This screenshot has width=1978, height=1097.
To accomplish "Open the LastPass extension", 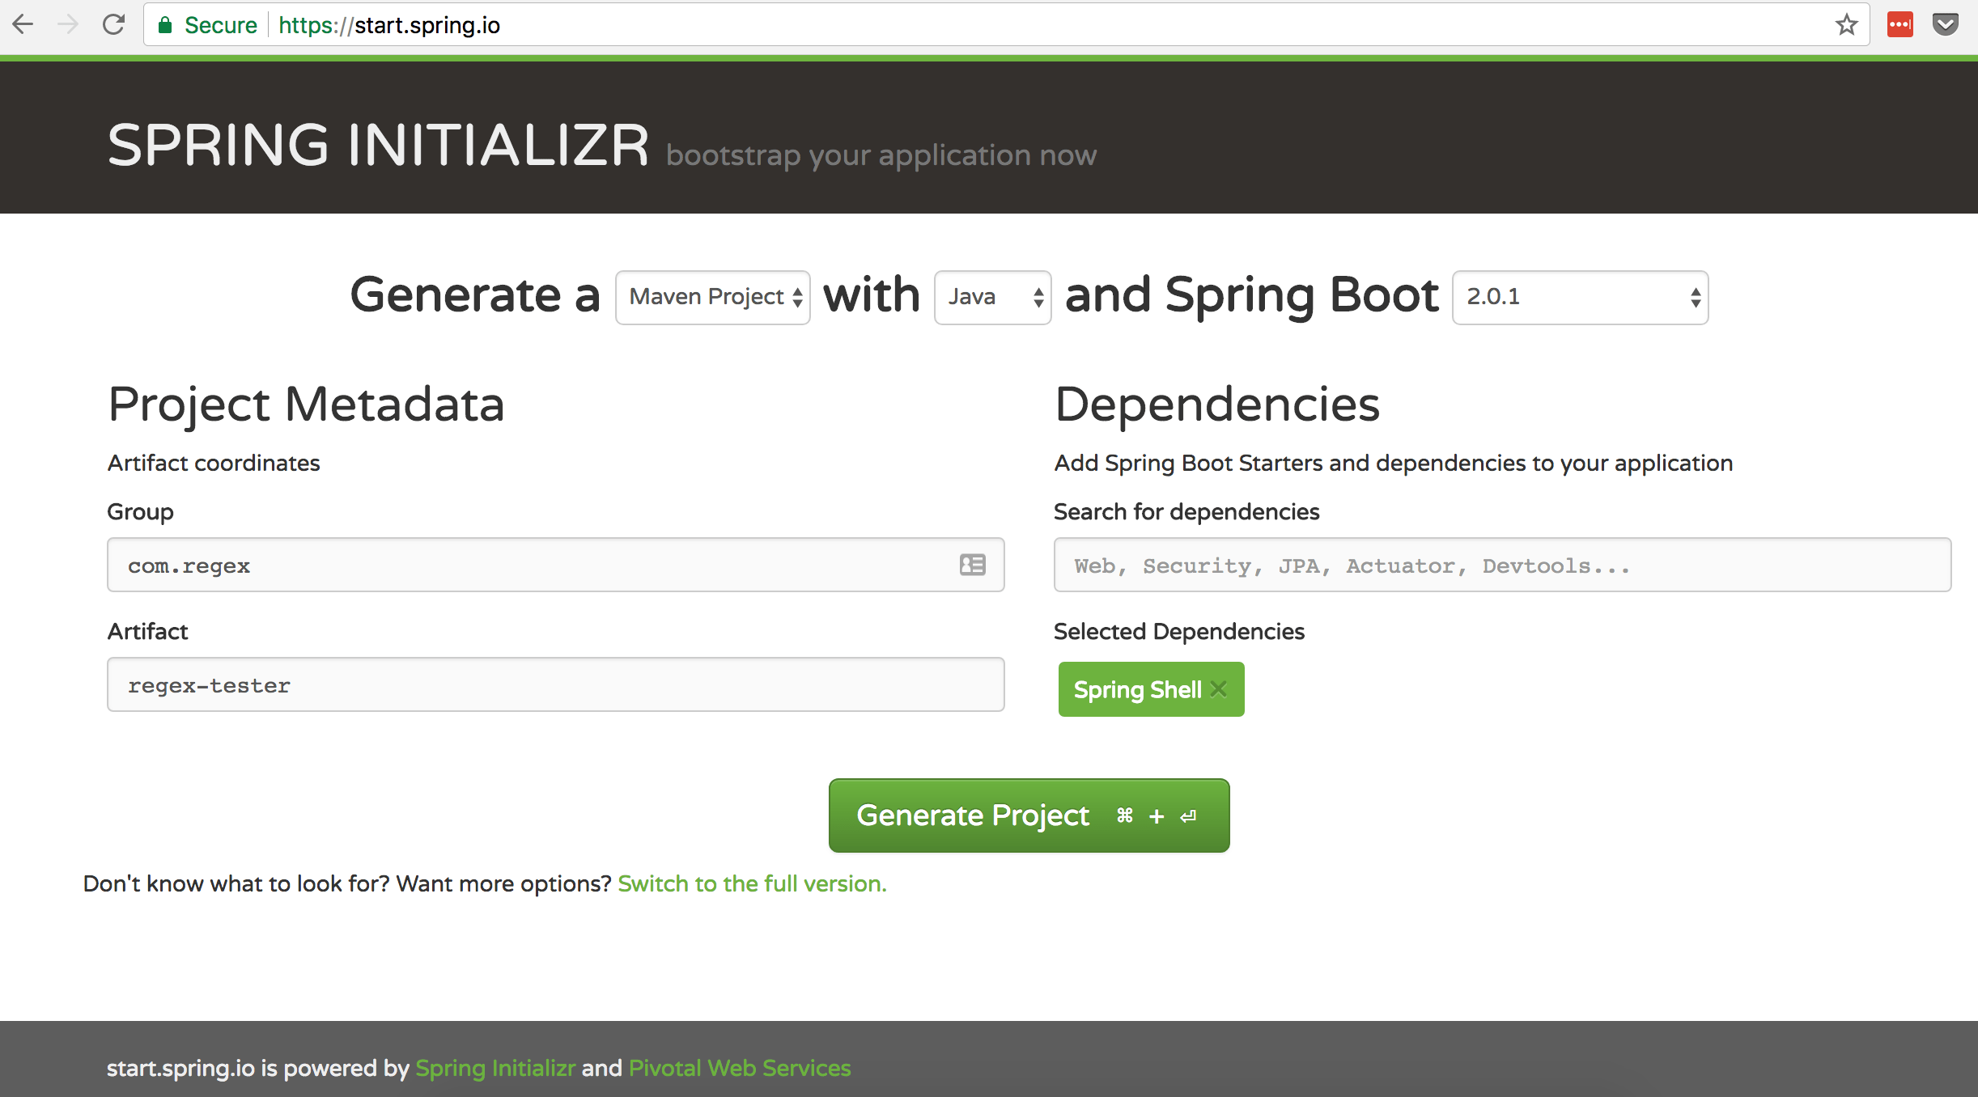I will coord(1902,24).
